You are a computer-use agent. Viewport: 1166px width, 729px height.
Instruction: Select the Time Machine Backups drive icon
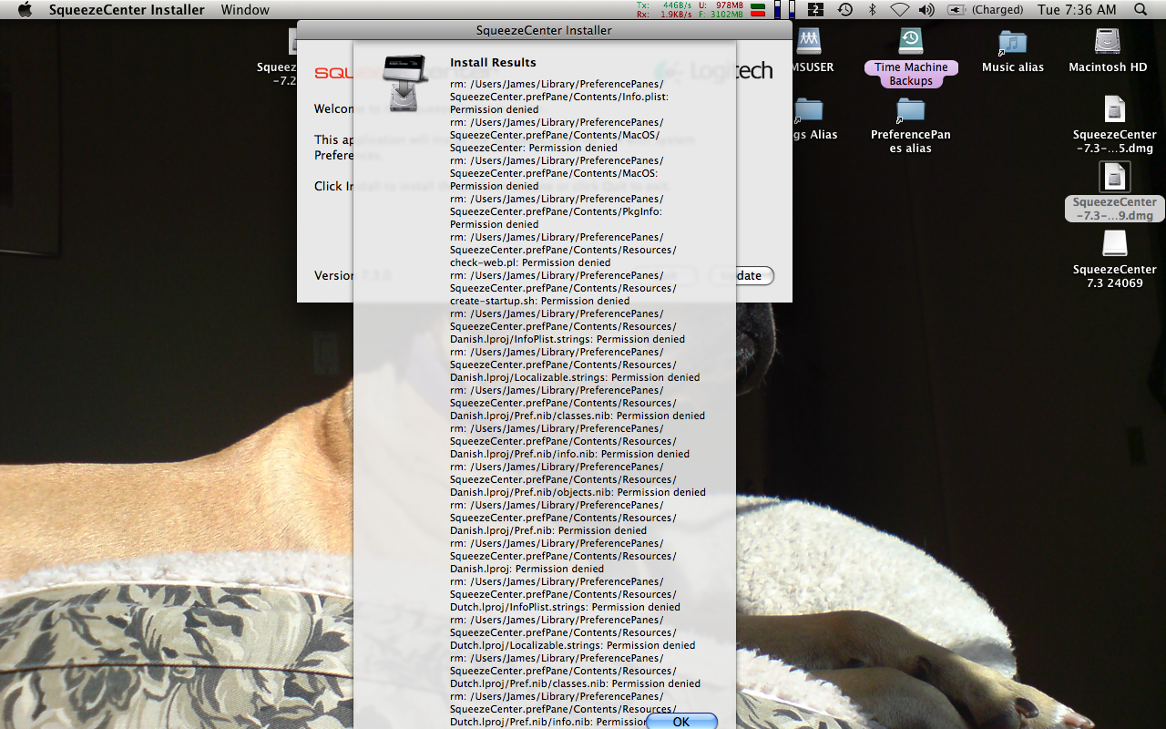[911, 42]
